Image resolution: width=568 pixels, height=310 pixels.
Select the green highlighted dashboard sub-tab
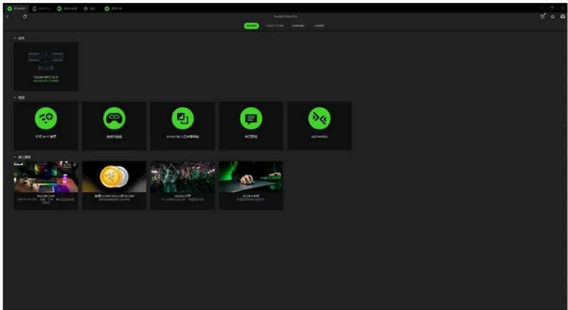(x=251, y=26)
